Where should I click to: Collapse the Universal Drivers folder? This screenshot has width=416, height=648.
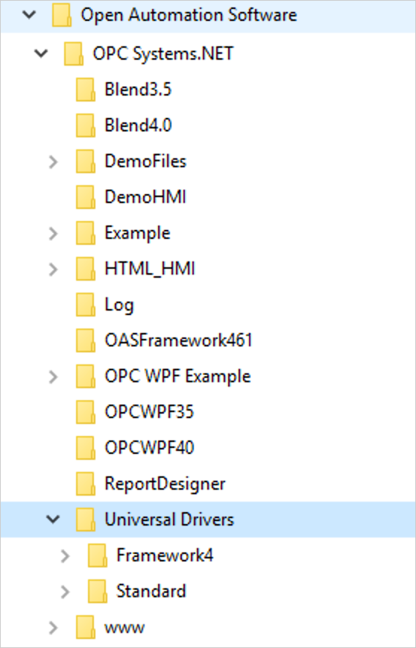(x=53, y=519)
